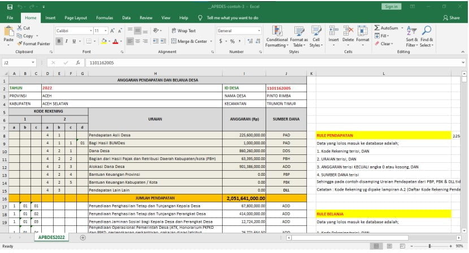Open Find & Select magnifier
This screenshot has width=469, height=253.
[427, 37]
